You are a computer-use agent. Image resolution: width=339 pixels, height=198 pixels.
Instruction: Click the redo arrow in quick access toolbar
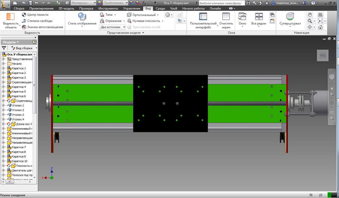pos(43,3)
